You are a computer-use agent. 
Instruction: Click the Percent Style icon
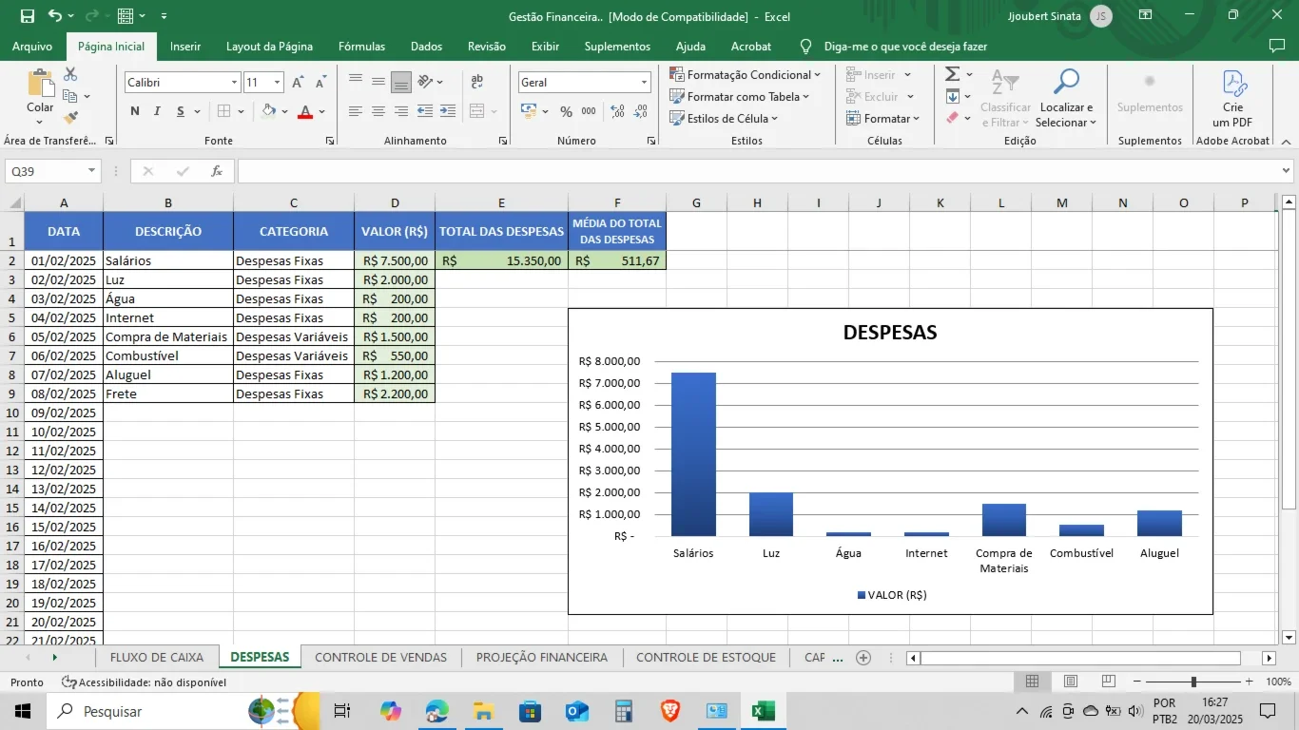(566, 111)
